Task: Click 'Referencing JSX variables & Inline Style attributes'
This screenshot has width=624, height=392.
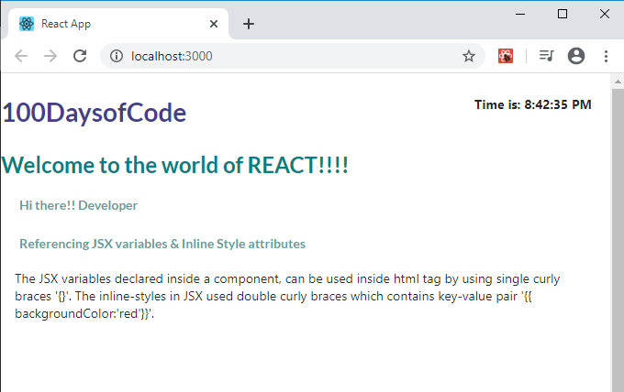Action: tap(162, 244)
